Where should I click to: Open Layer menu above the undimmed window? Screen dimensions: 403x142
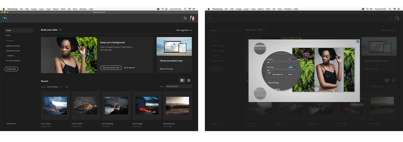41,9
